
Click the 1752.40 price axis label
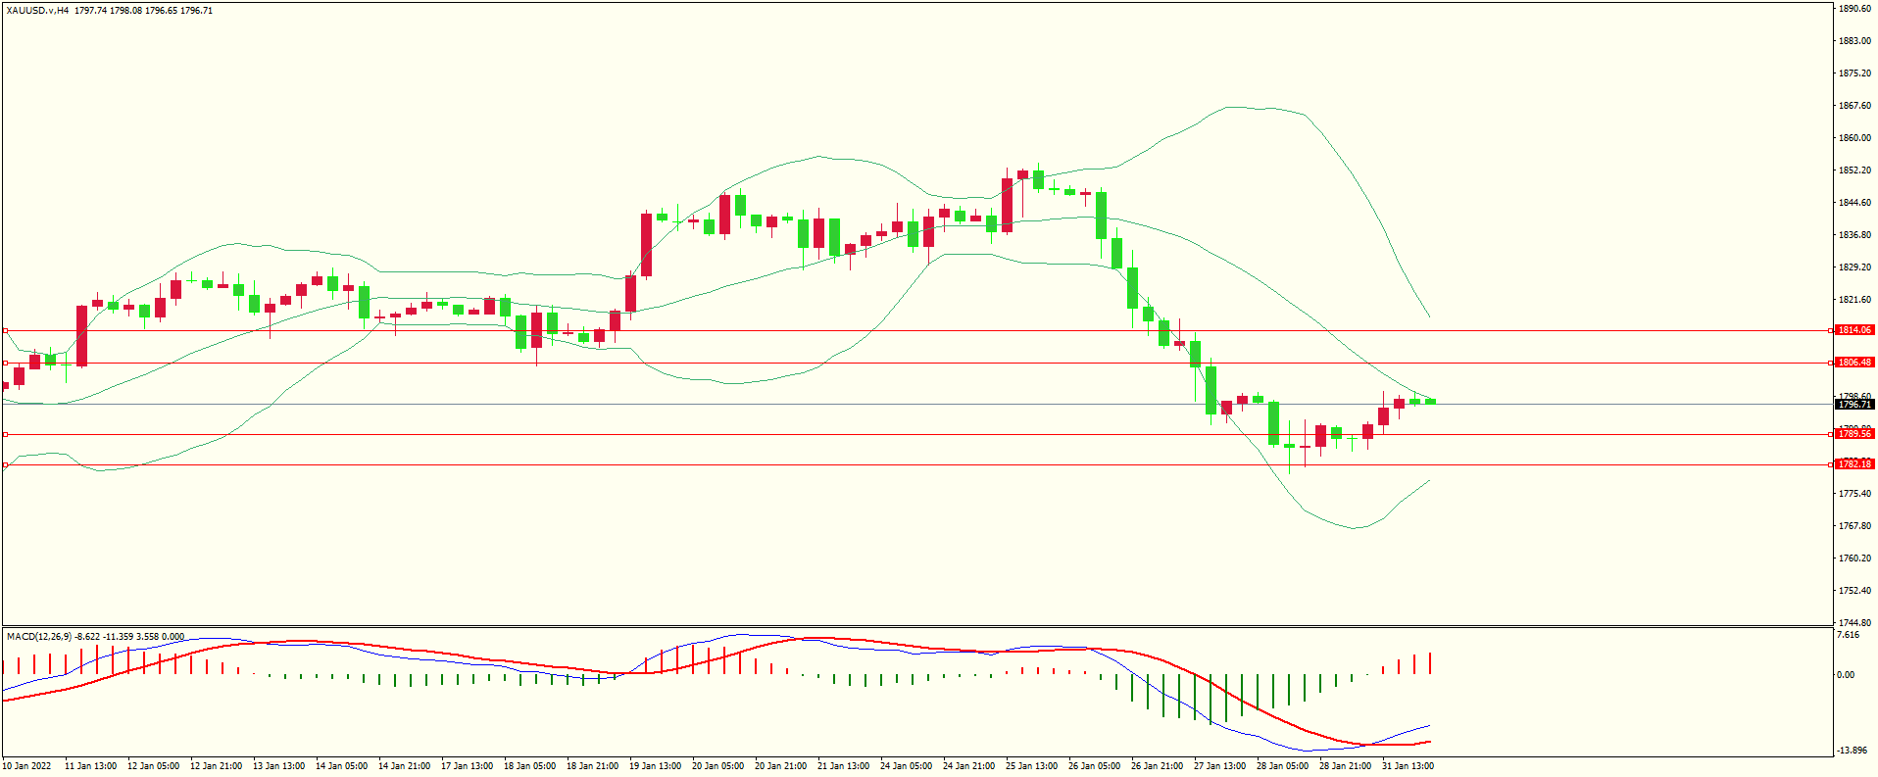(x=1854, y=591)
